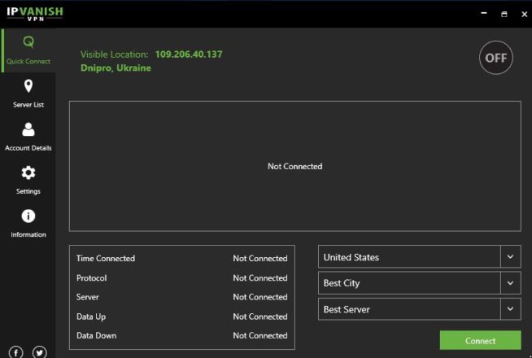The height and width of the screenshot is (358, 532).
Task: Click the Not Connected message in graph panel
Action: pyautogui.click(x=294, y=166)
